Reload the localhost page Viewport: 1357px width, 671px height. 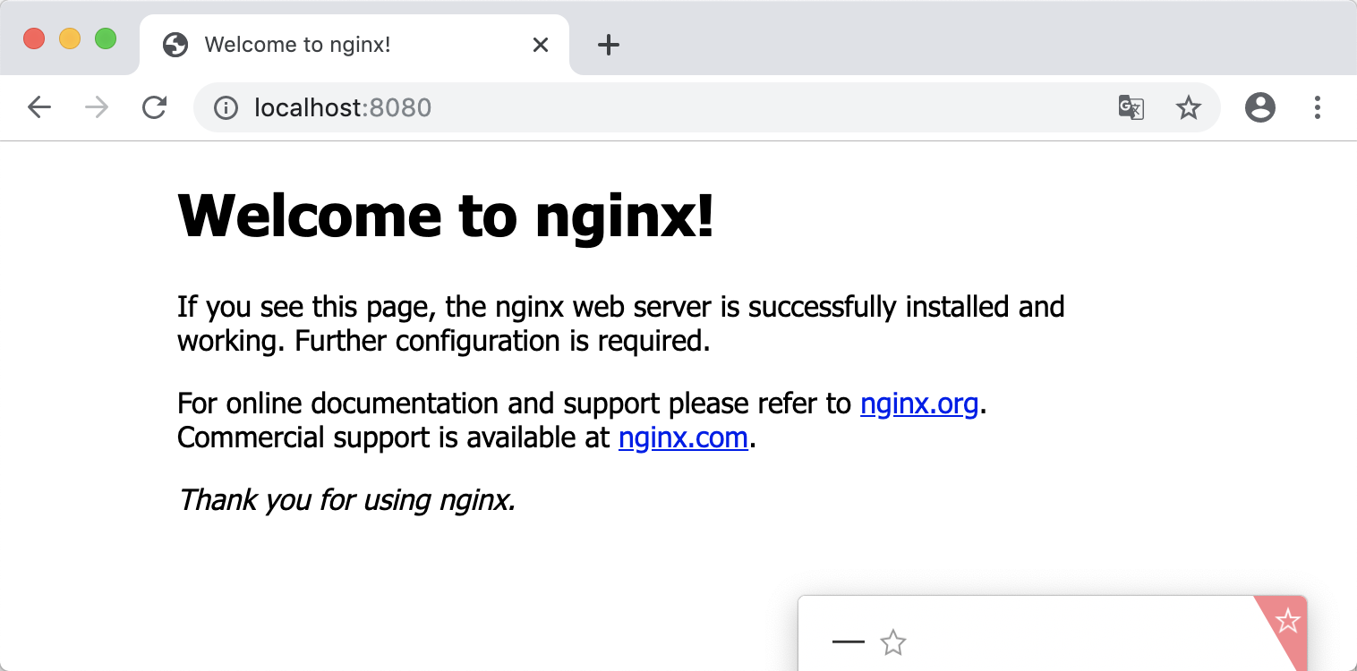pyautogui.click(x=155, y=108)
